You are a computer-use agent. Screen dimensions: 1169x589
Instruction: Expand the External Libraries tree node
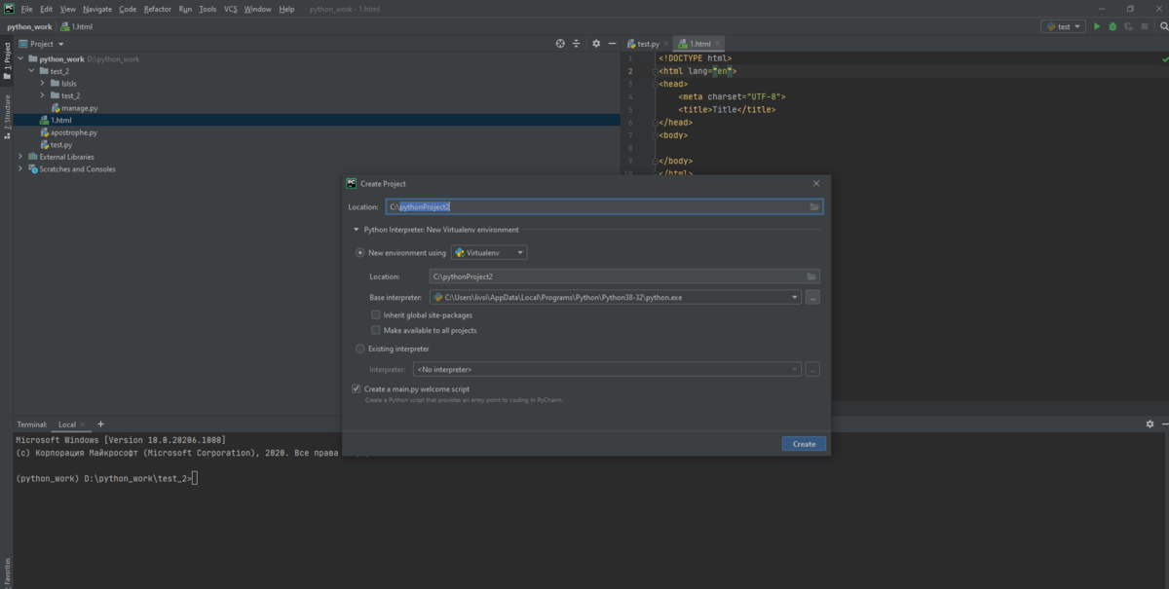coord(20,157)
